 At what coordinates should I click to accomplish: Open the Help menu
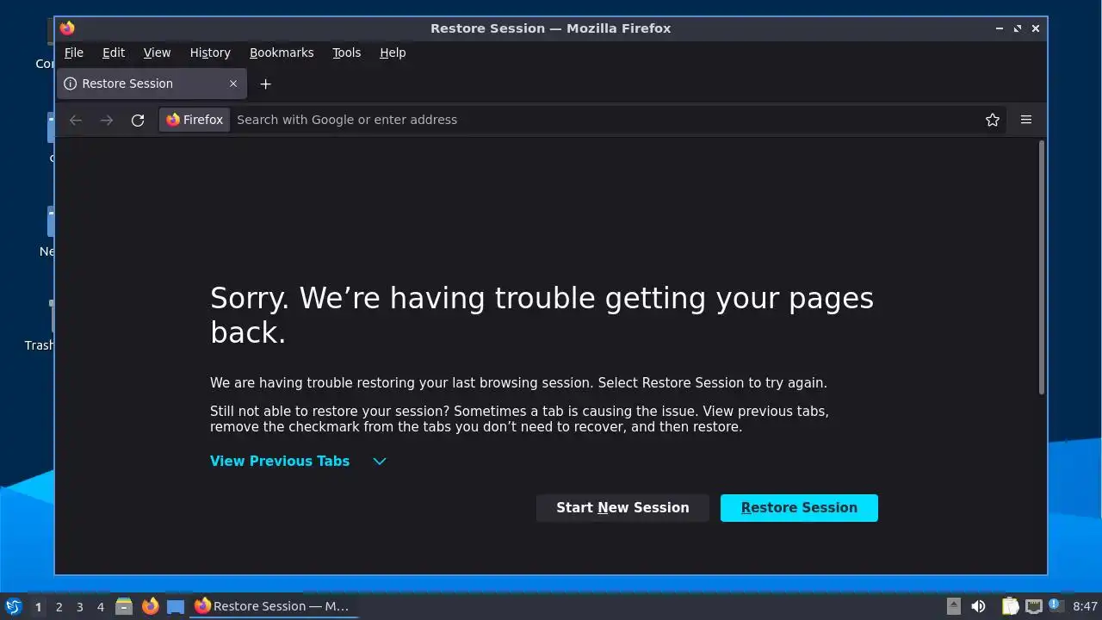(x=393, y=53)
